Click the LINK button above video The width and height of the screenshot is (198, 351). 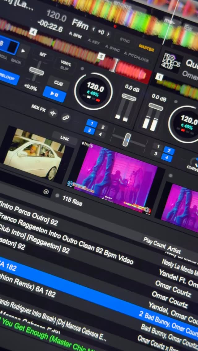(x=65, y=138)
